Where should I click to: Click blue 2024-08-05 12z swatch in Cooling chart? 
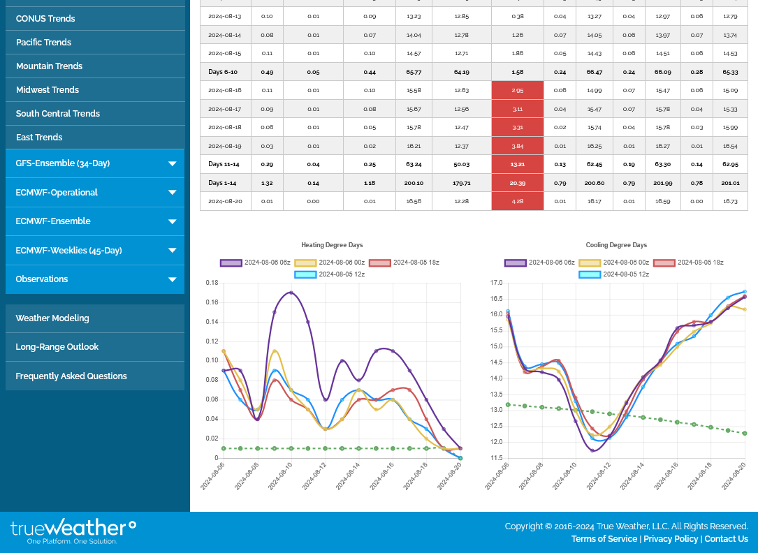pyautogui.click(x=590, y=274)
